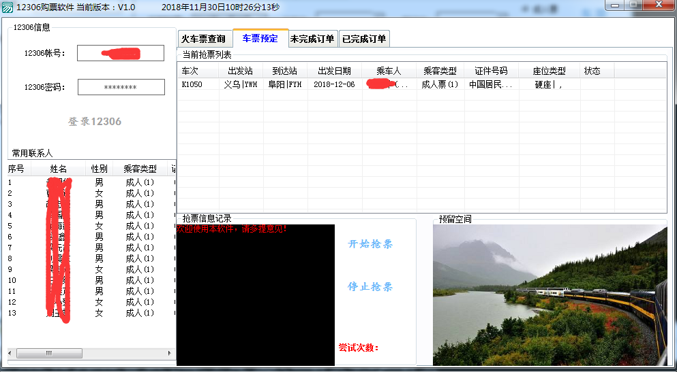Maximize the 12306 window

pos(634,5)
